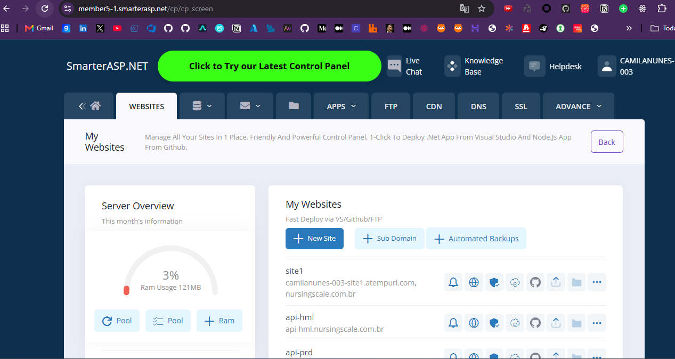Screen dimensions: 675x359
Task: Select the api-hml website name
Action: 299,317
